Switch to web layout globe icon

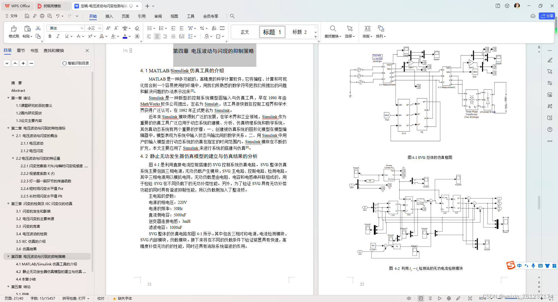tap(449, 298)
